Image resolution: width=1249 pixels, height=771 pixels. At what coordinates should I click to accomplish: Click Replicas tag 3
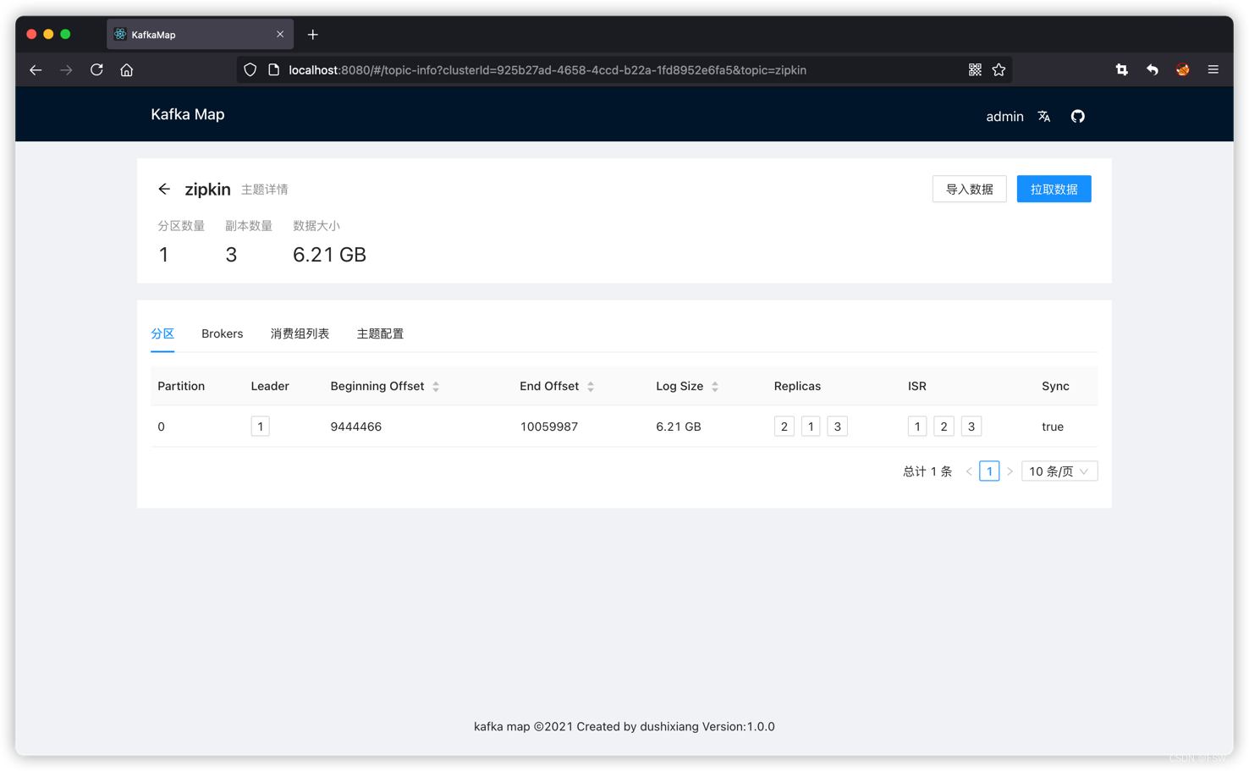point(838,427)
